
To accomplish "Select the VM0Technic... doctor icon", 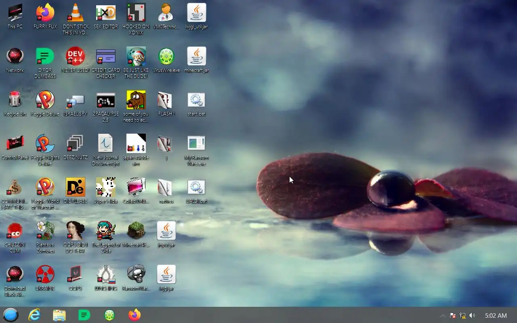I will tap(166, 17).
